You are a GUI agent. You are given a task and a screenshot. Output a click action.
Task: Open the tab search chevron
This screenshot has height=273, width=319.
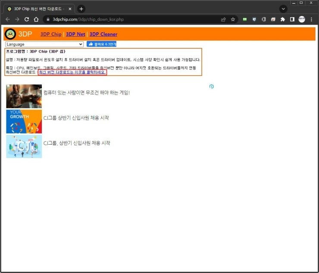point(283,9)
